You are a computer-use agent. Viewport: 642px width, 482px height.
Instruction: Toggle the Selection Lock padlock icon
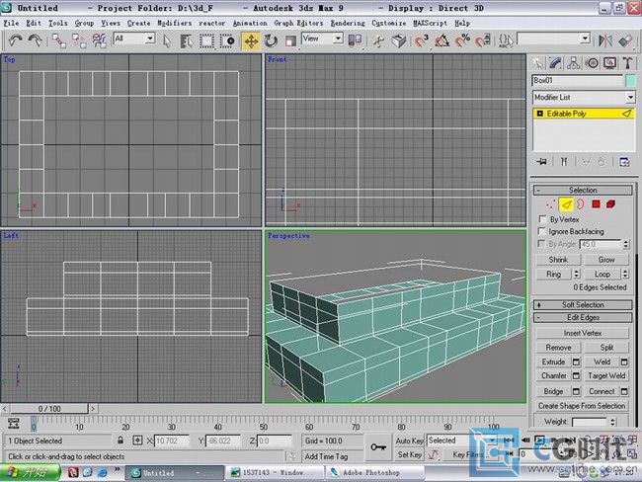click(x=120, y=441)
